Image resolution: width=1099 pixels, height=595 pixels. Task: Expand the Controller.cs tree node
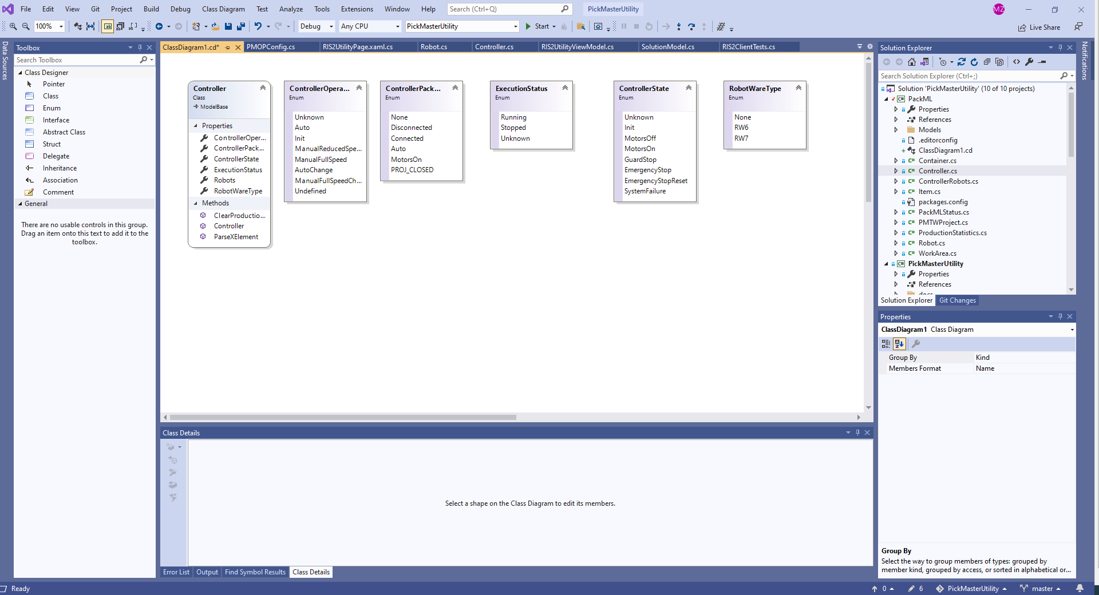(x=896, y=171)
